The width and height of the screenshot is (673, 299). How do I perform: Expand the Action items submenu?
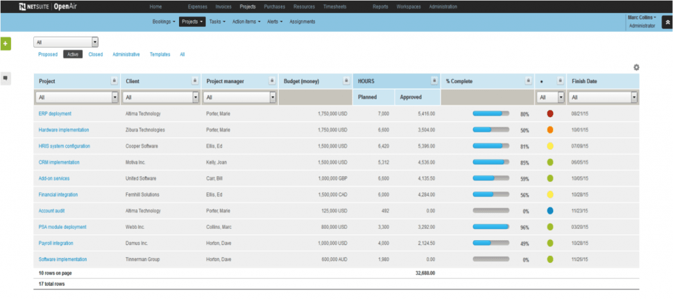tap(246, 22)
